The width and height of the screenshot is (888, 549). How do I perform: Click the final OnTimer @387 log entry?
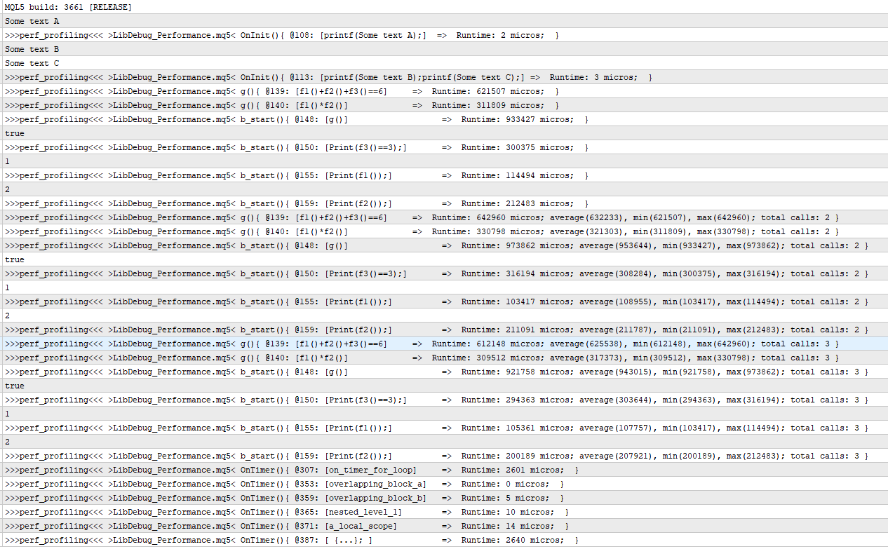coord(281,540)
